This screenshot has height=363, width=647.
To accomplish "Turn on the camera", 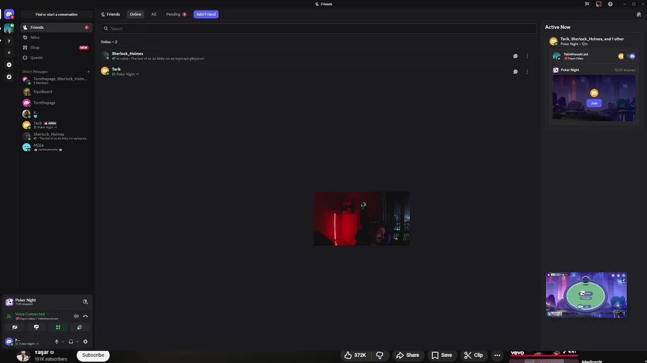I will pyautogui.click(x=15, y=327).
